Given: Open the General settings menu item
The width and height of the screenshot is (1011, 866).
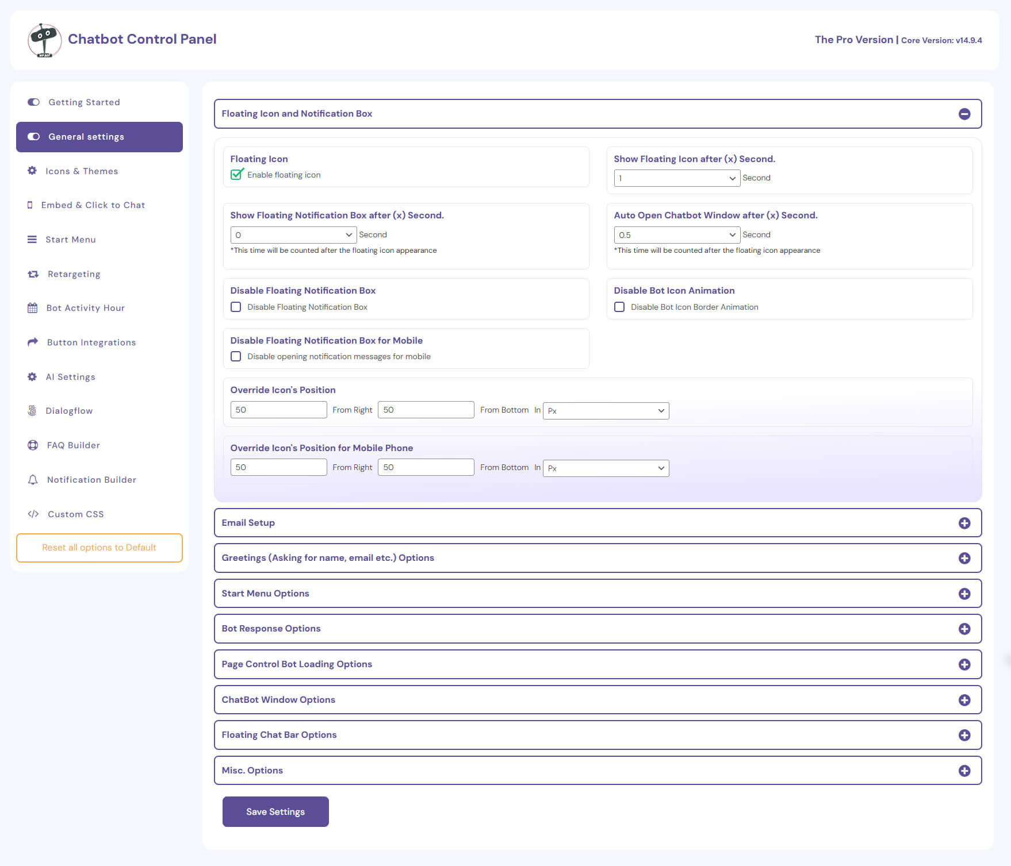Looking at the screenshot, I should pyautogui.click(x=99, y=137).
